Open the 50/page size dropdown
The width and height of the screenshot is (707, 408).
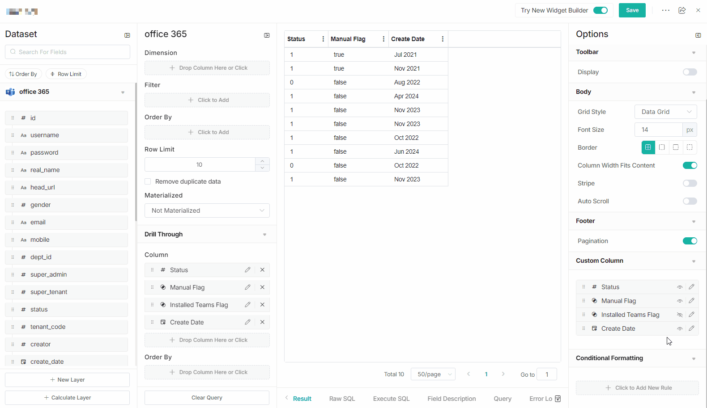coord(433,374)
